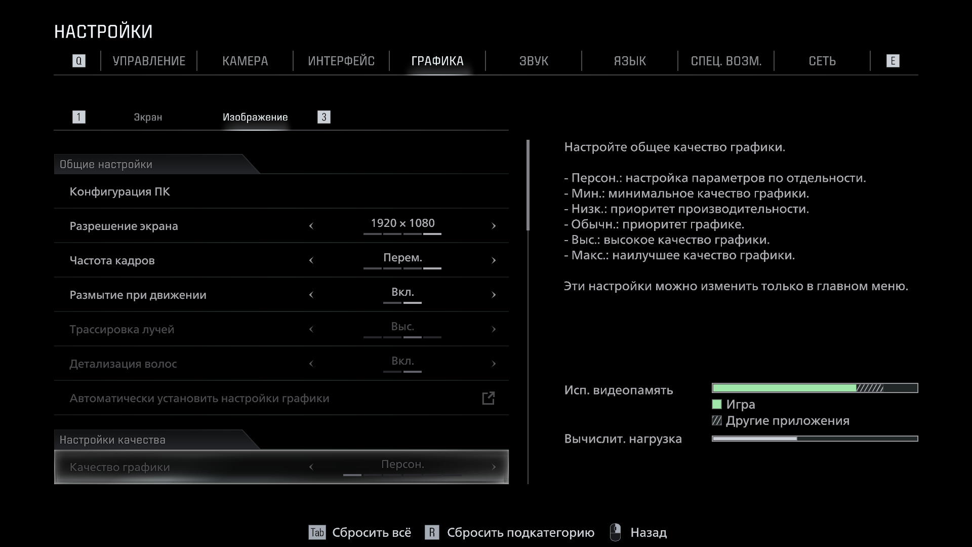Click the external-link icon for auto graphics settings

pos(488,398)
